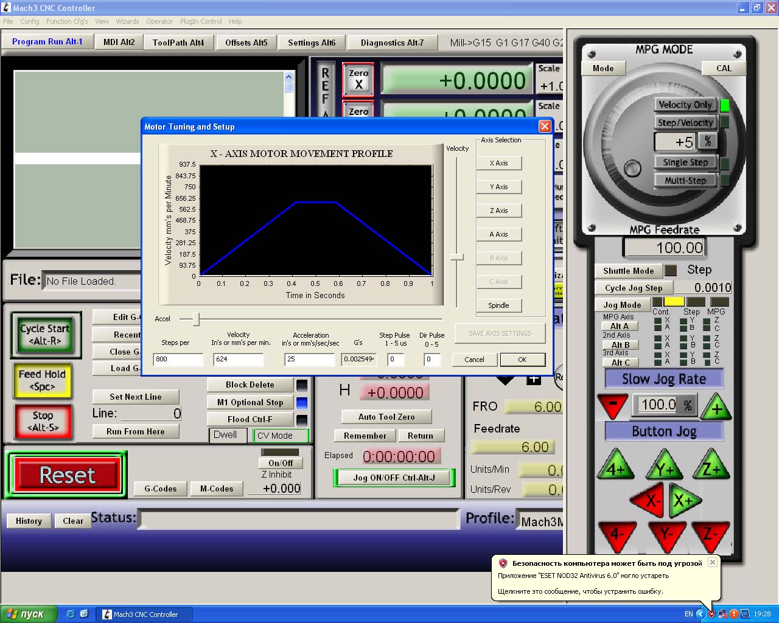Select Y Axis in Axis Selection

(x=498, y=187)
